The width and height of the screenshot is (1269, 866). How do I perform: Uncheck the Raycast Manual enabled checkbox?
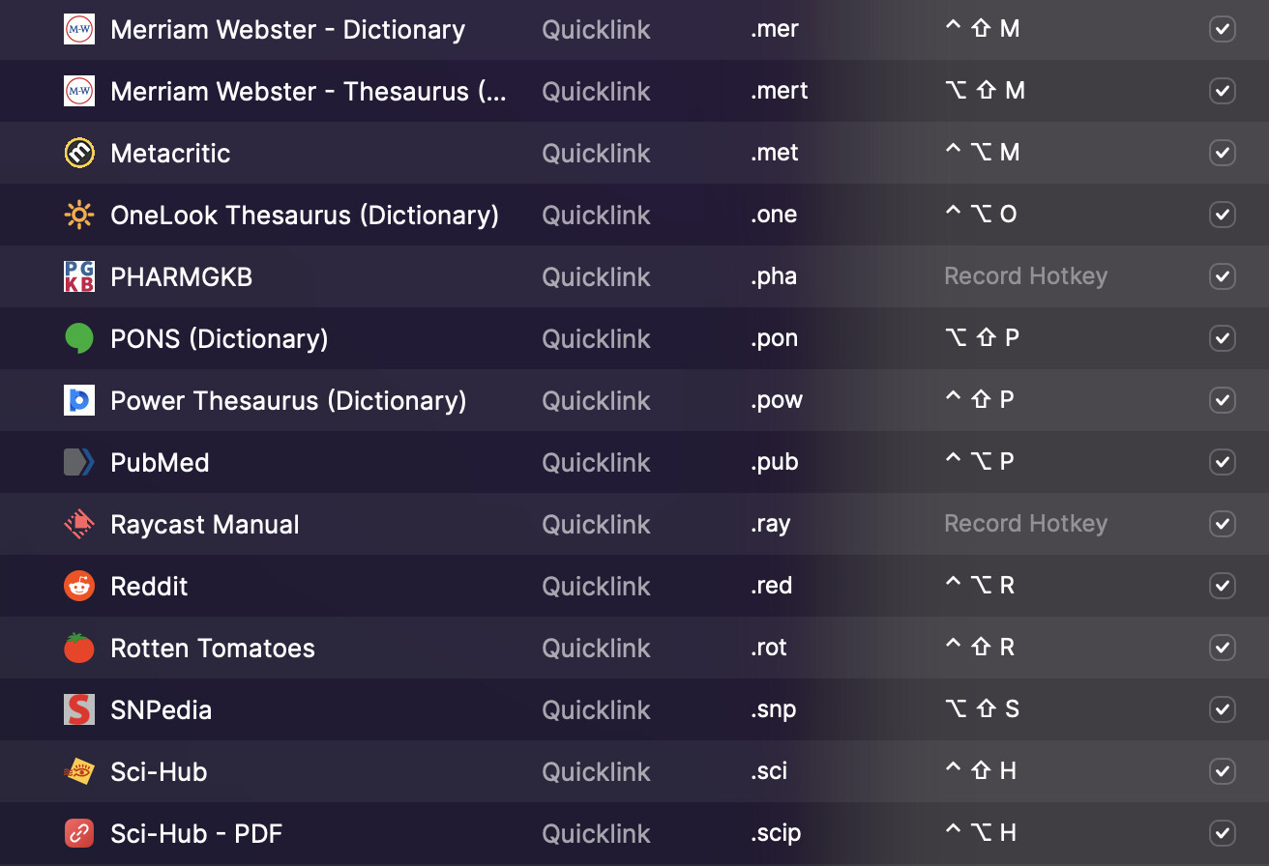[1223, 524]
